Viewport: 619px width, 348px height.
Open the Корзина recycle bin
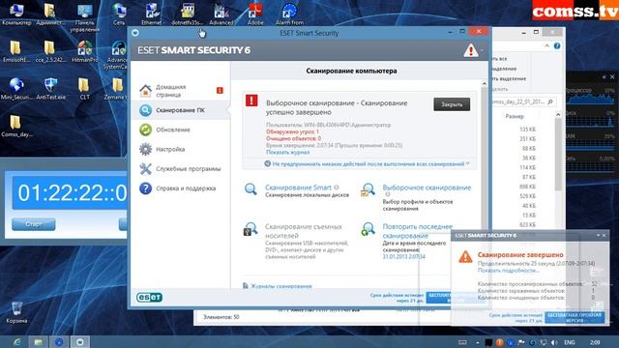16,312
